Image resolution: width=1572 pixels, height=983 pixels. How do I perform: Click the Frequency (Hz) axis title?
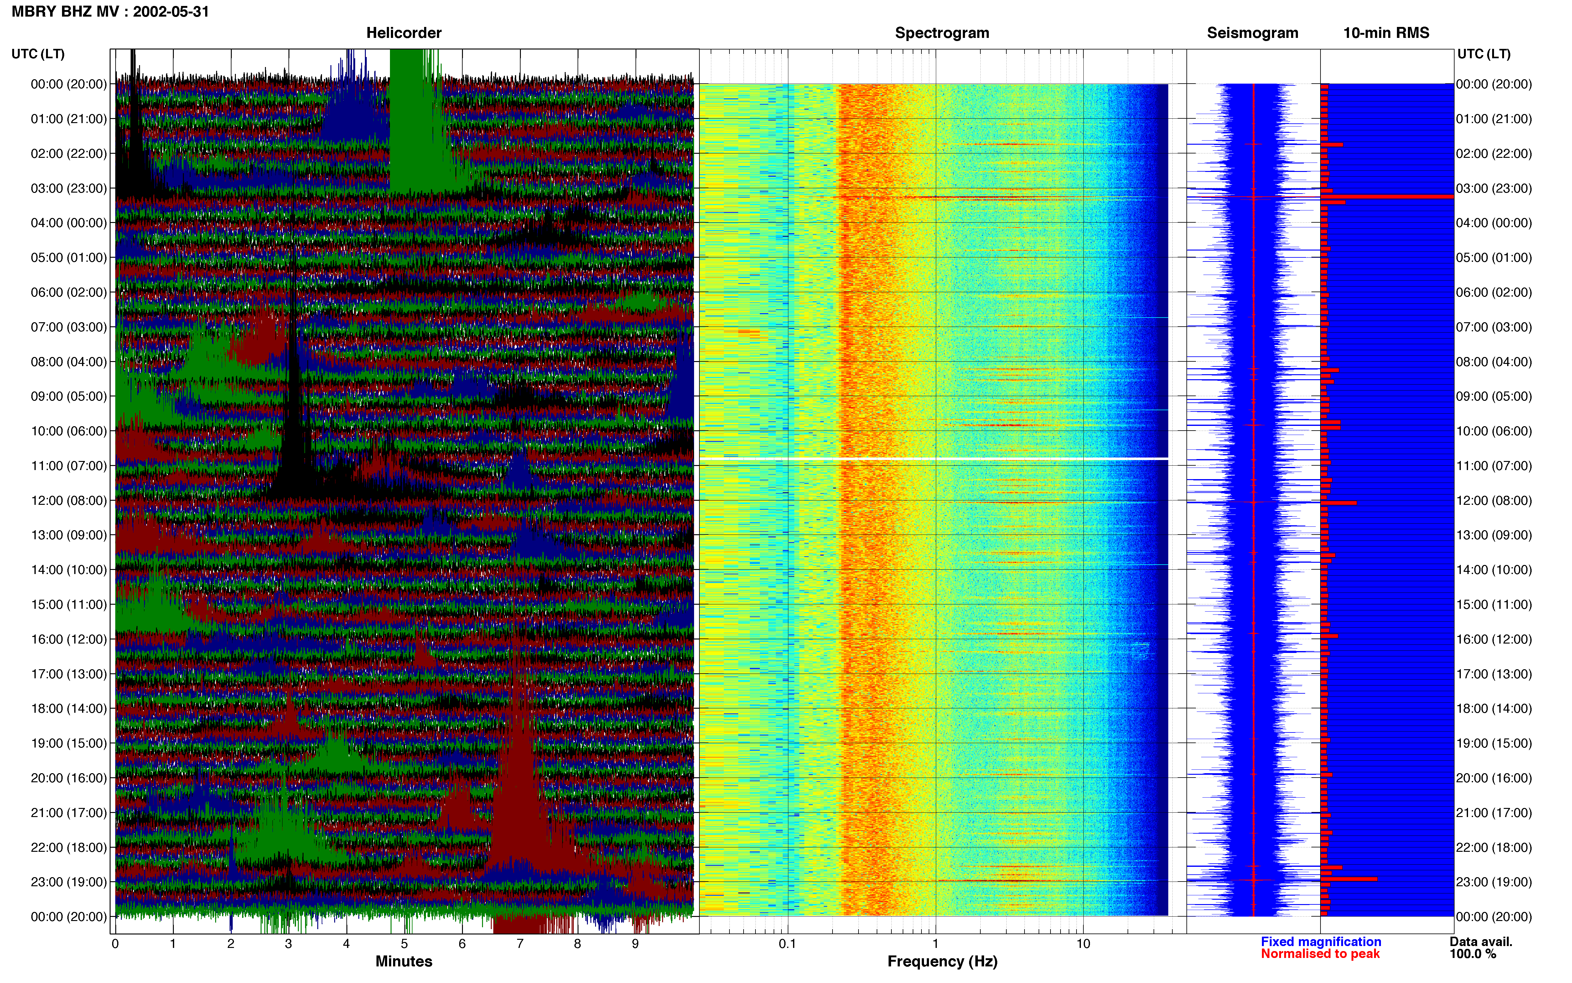click(942, 961)
